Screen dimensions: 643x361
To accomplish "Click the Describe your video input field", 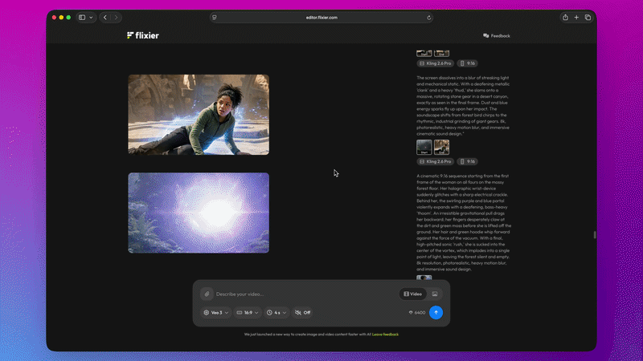I will tap(305, 294).
